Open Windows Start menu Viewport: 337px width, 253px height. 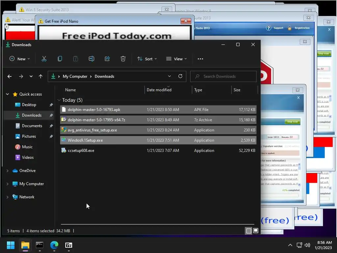click(11, 245)
